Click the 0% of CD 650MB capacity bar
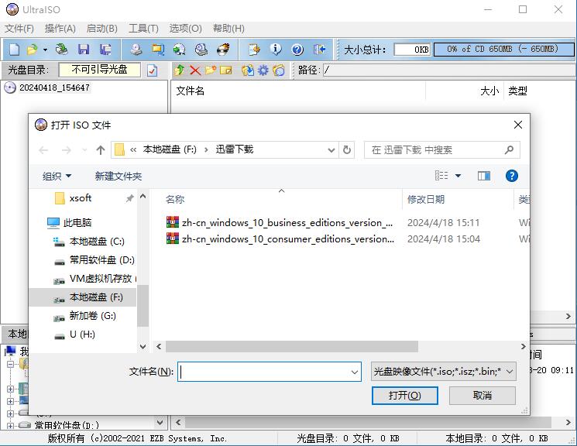The height and width of the screenshot is (446, 577). click(503, 50)
